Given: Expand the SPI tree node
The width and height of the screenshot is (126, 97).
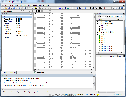Looking at the screenshot, I should (x=97, y=44).
